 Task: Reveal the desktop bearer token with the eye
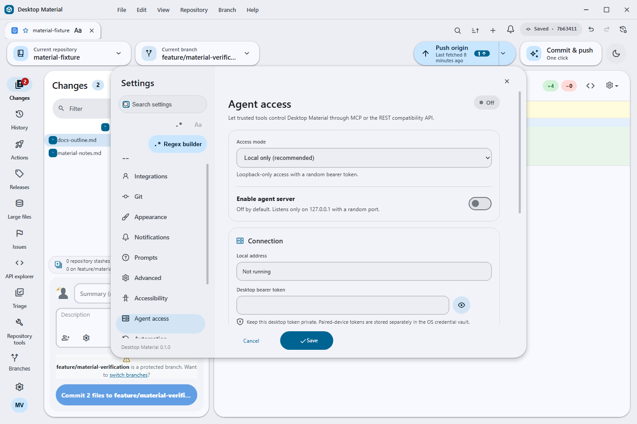[x=461, y=305]
